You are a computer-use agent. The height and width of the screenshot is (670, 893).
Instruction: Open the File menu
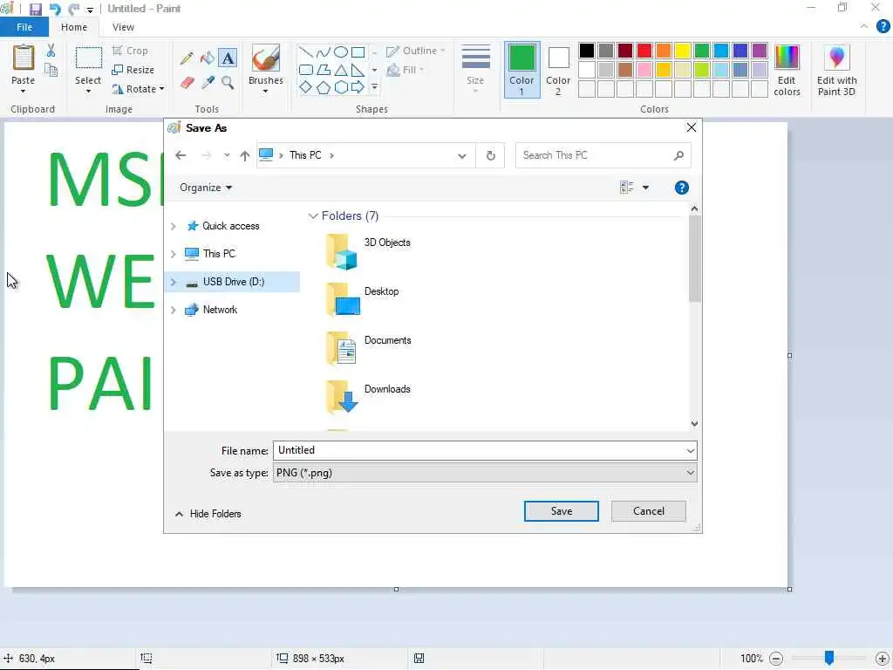[24, 27]
